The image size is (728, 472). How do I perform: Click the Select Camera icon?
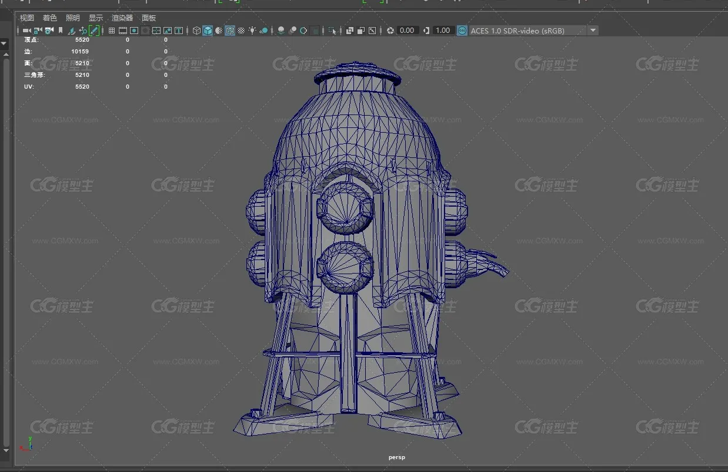coord(26,31)
